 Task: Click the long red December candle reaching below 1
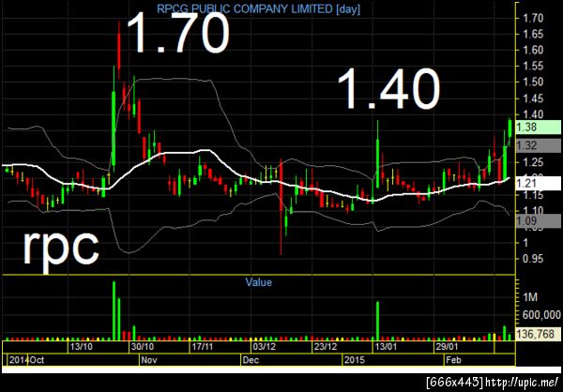(x=281, y=206)
